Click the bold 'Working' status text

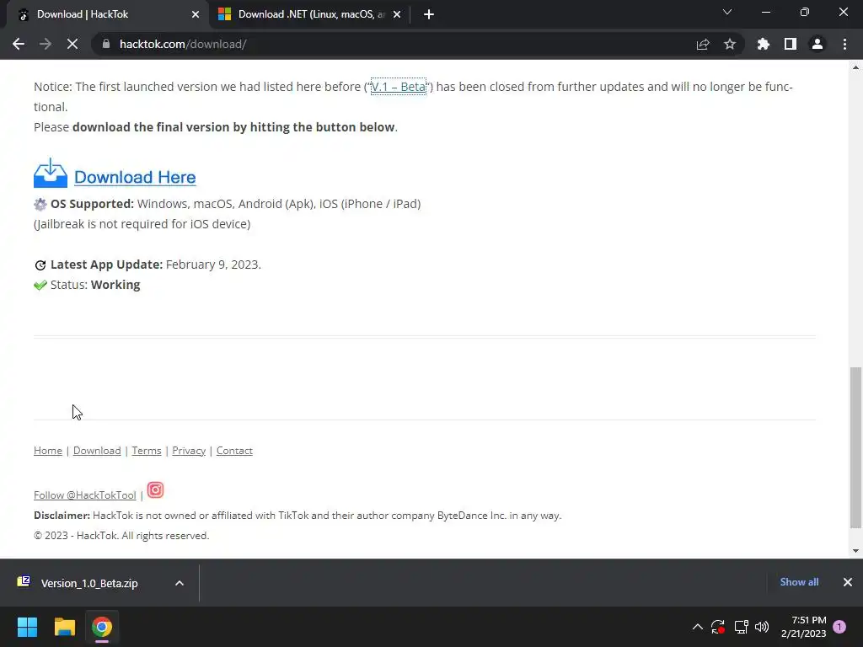click(x=115, y=285)
